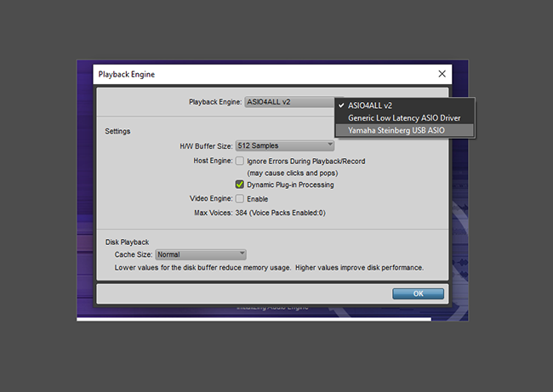Click the '(may cause clicks and pops)' note

(293, 173)
